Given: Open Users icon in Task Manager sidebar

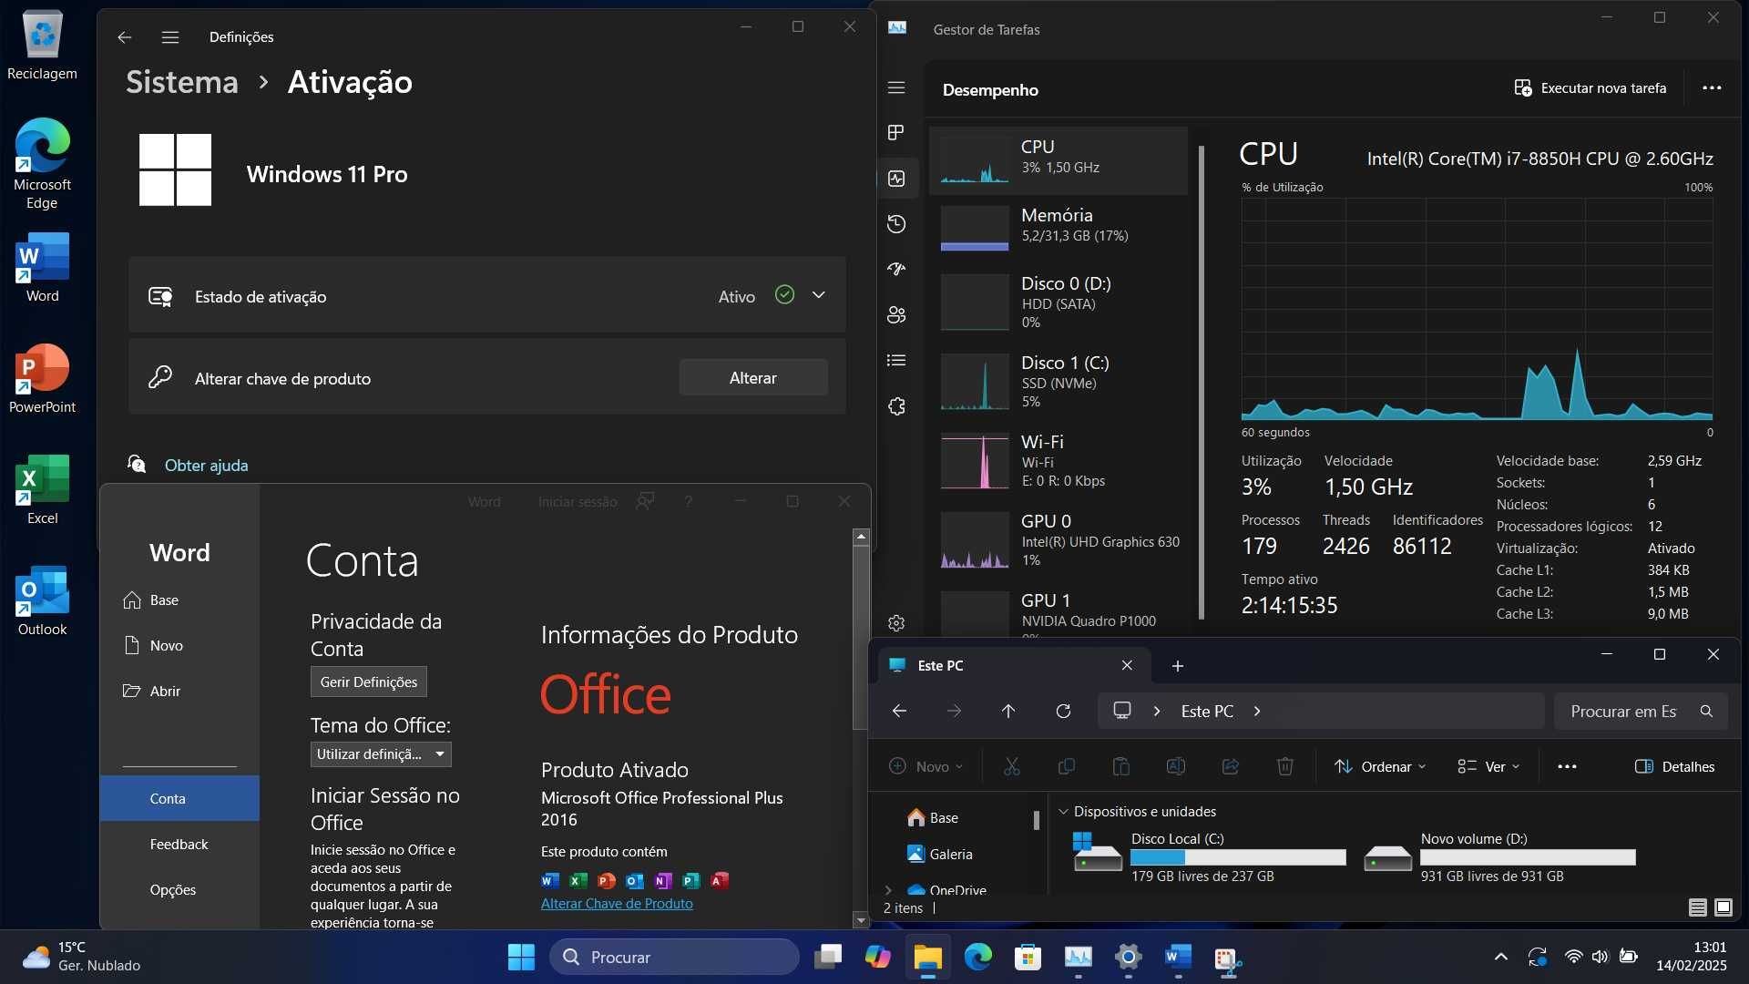Looking at the screenshot, I should (x=896, y=315).
